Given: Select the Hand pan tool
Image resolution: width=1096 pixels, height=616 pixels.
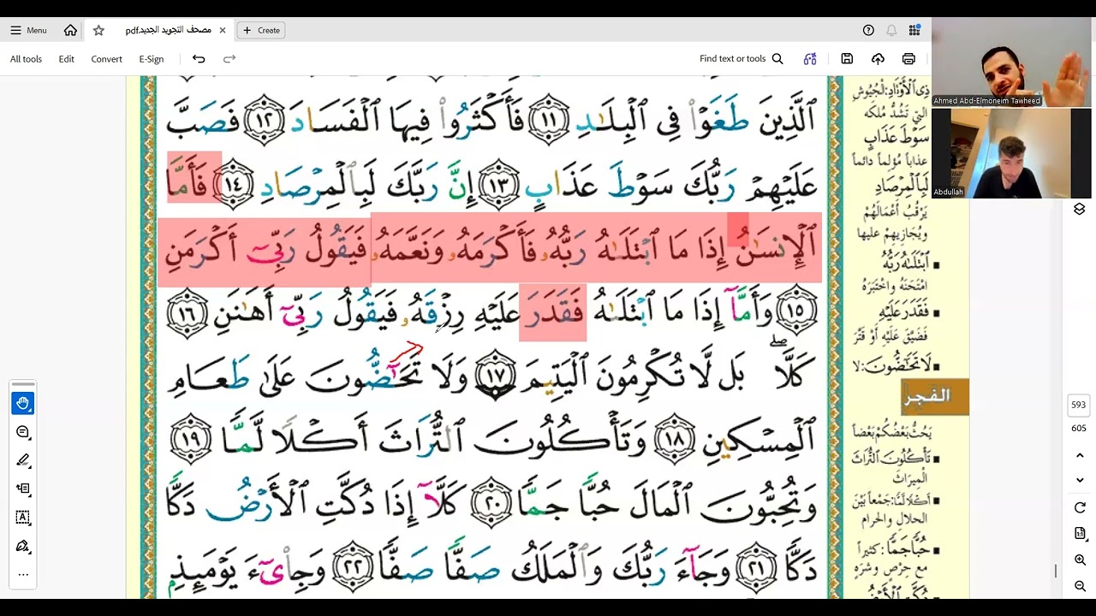Looking at the screenshot, I should point(23,403).
